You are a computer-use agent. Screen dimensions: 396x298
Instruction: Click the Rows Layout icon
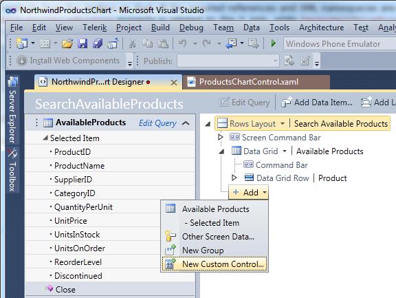(x=222, y=123)
